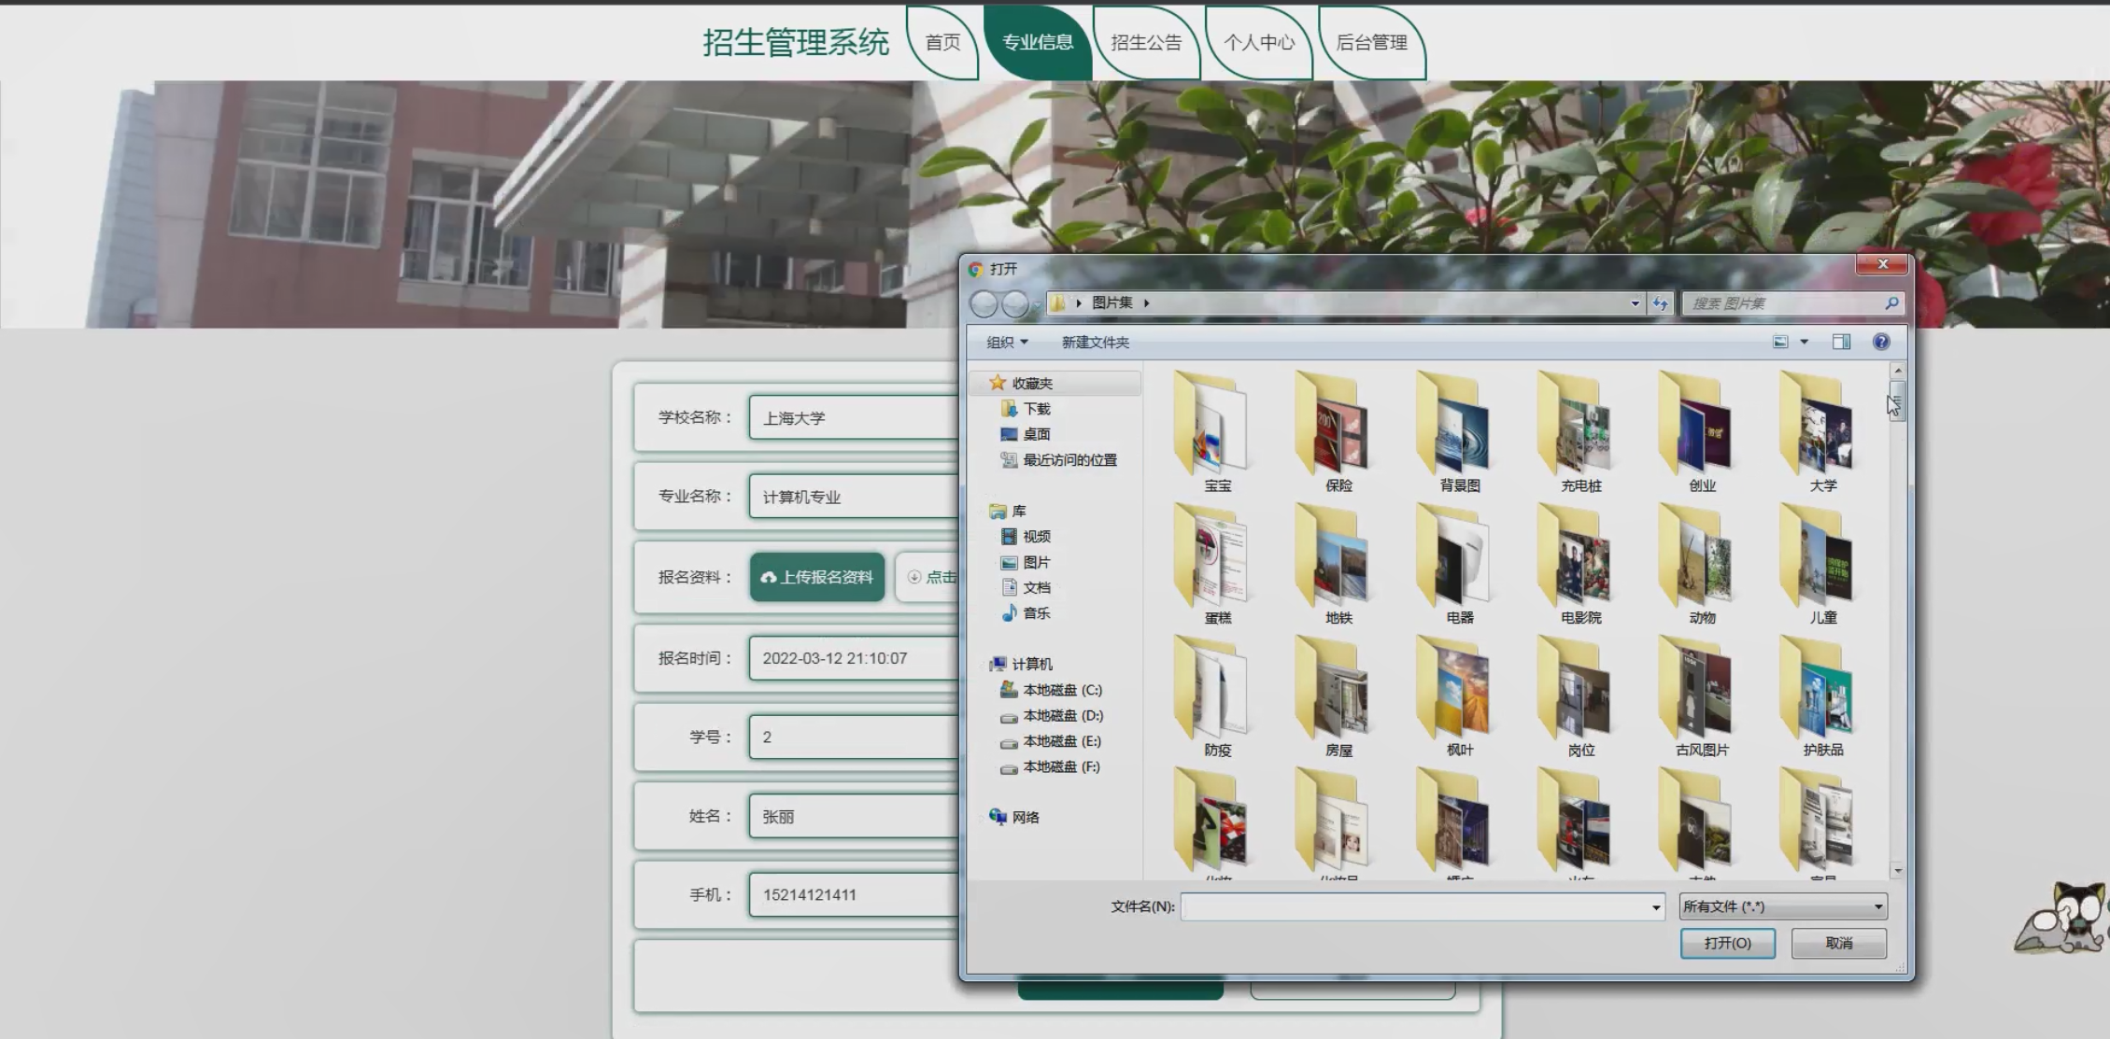Go to the 招生公告 tab
Viewport: 2110px width, 1039px height.
coord(1146,43)
